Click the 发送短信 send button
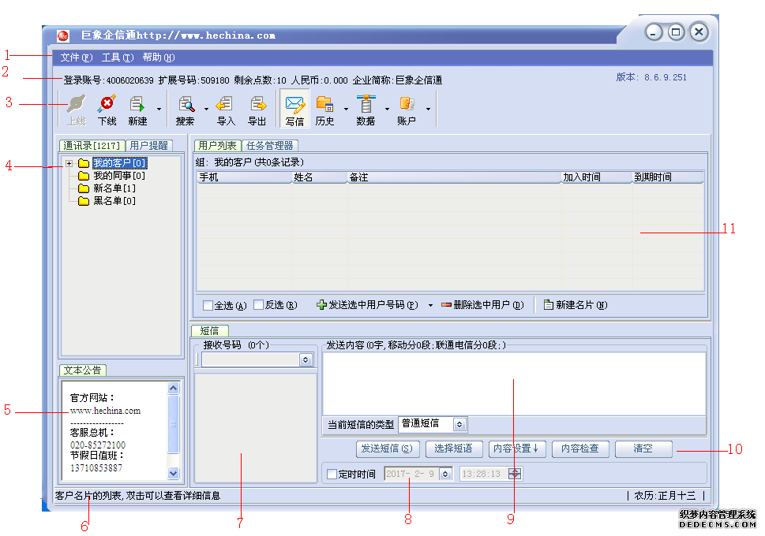Image resolution: width=765 pixels, height=536 pixels. 388,449
